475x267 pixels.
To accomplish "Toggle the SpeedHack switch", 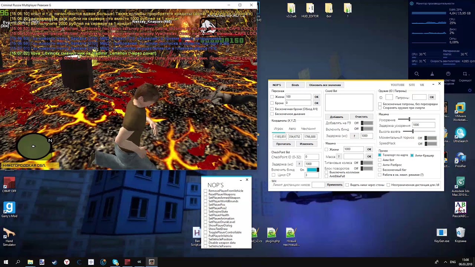I will 430,144.
